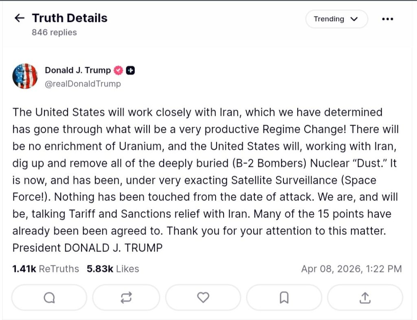Expand the chevron next to Trending

click(x=354, y=19)
